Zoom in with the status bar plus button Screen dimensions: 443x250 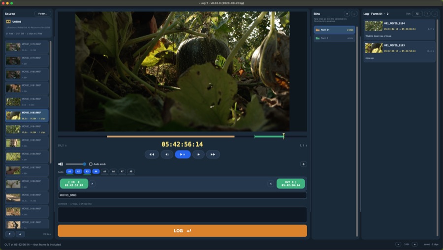tap(415, 245)
